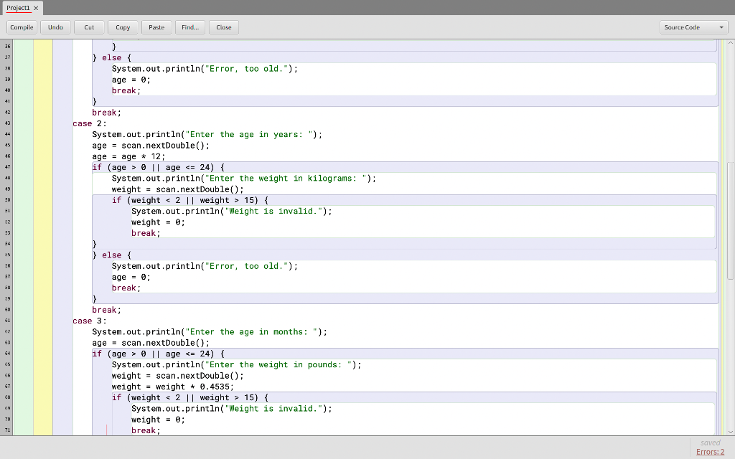The image size is (735, 459).
Task: Open the Errors: 2 error list
Action: click(710, 451)
